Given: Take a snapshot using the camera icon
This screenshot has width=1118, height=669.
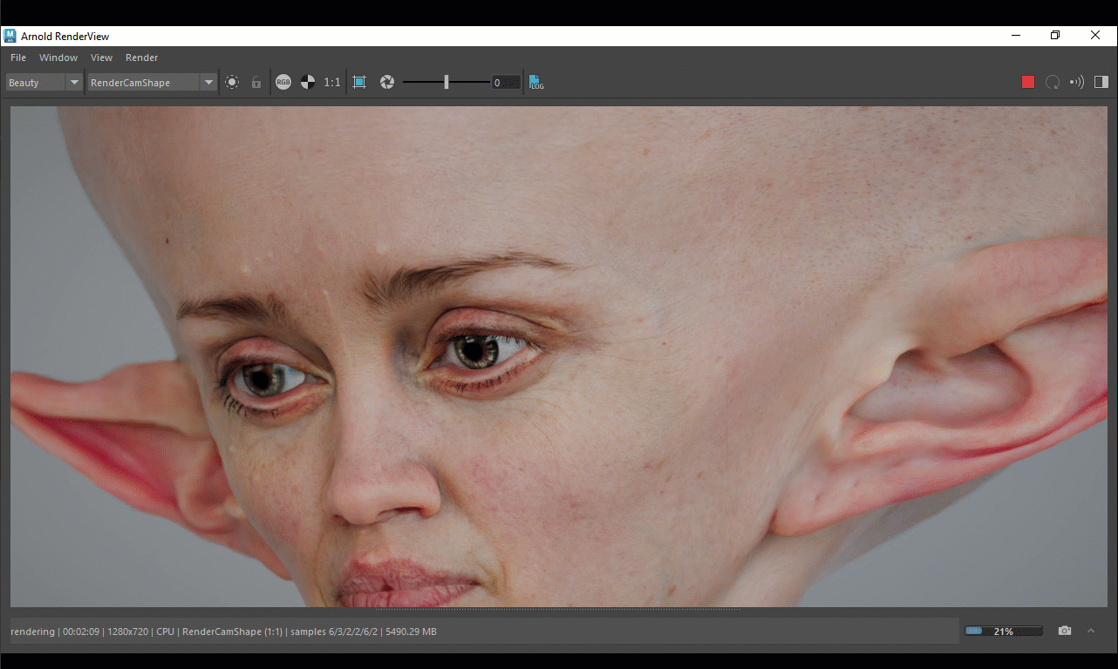Looking at the screenshot, I should coord(1063,631).
